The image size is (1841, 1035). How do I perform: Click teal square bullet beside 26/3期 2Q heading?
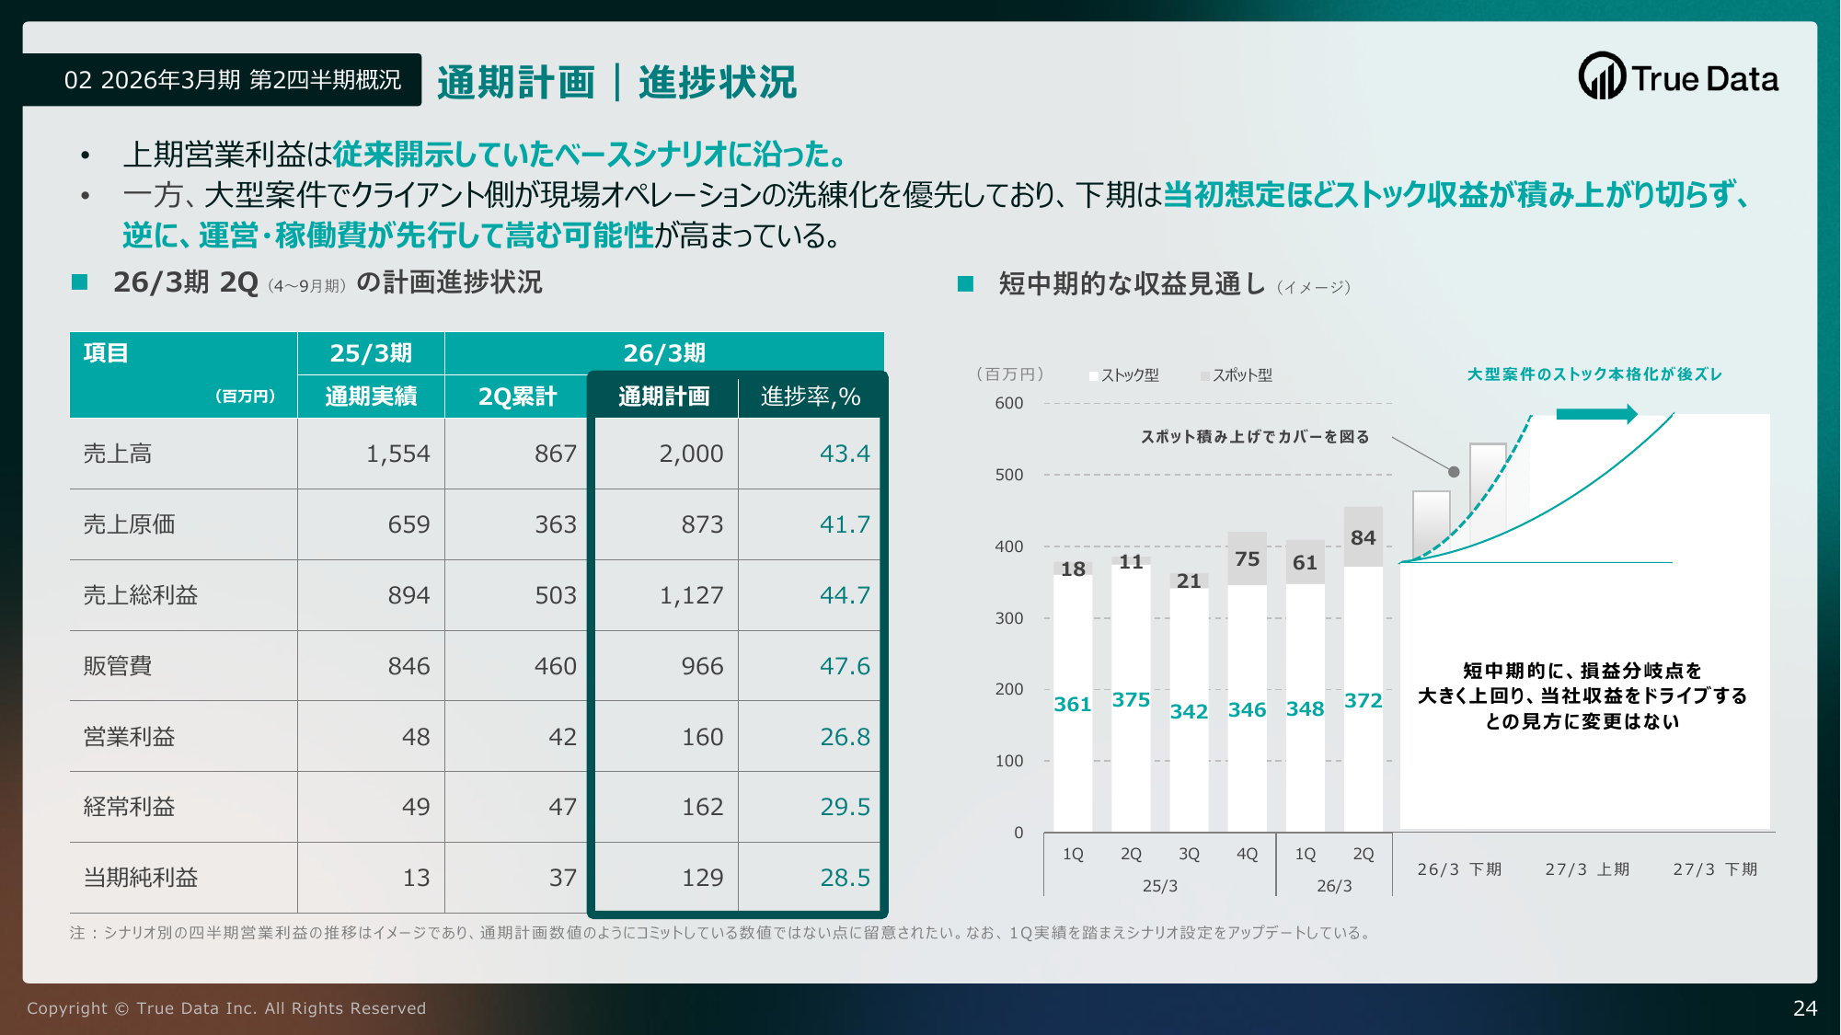tap(80, 282)
